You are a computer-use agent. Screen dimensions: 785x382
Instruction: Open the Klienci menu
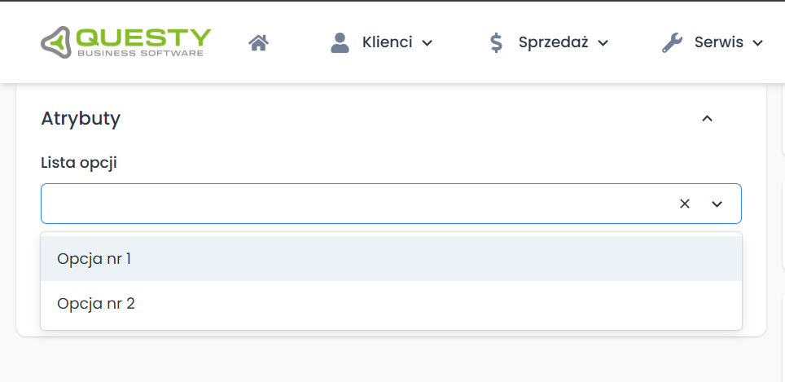pos(387,42)
